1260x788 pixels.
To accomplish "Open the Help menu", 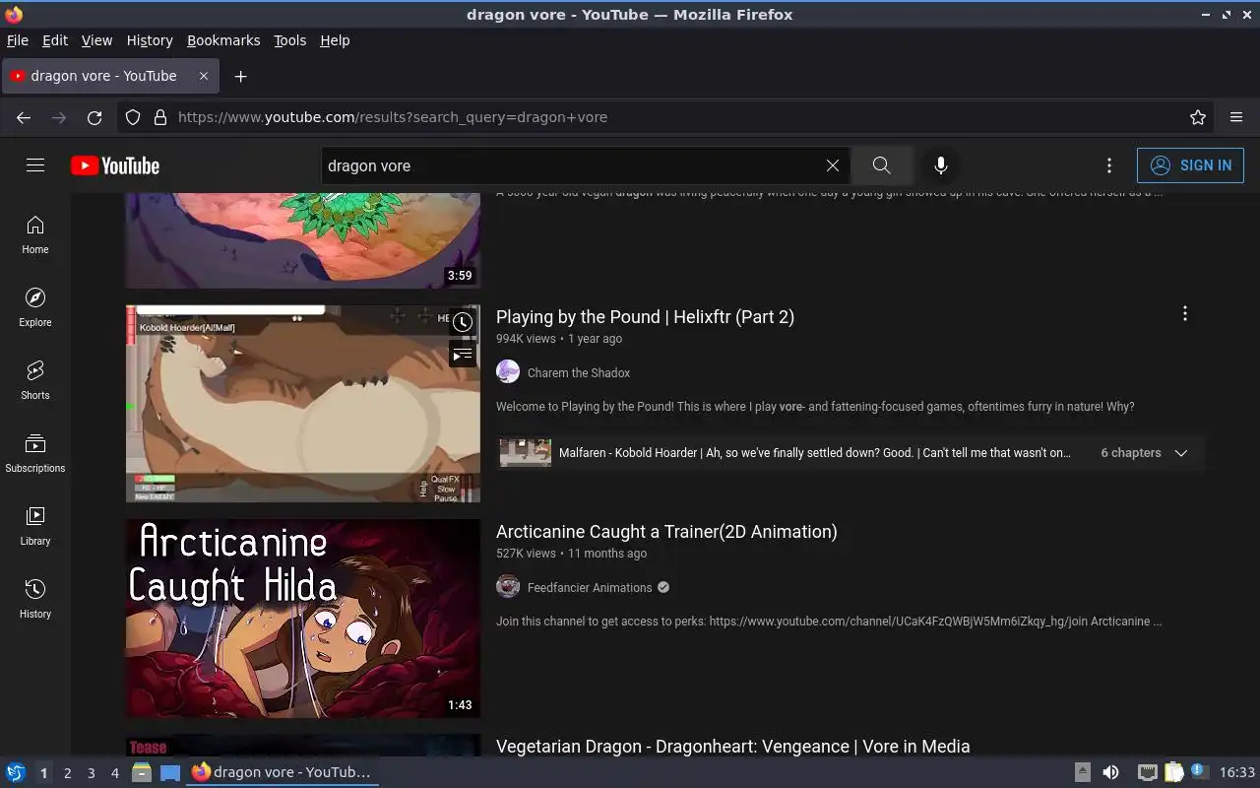I will coord(335,40).
